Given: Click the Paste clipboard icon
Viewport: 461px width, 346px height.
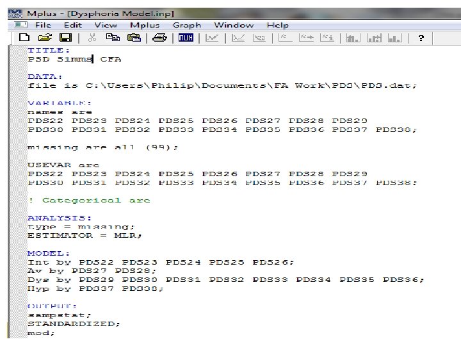Looking at the screenshot, I should 134,37.
